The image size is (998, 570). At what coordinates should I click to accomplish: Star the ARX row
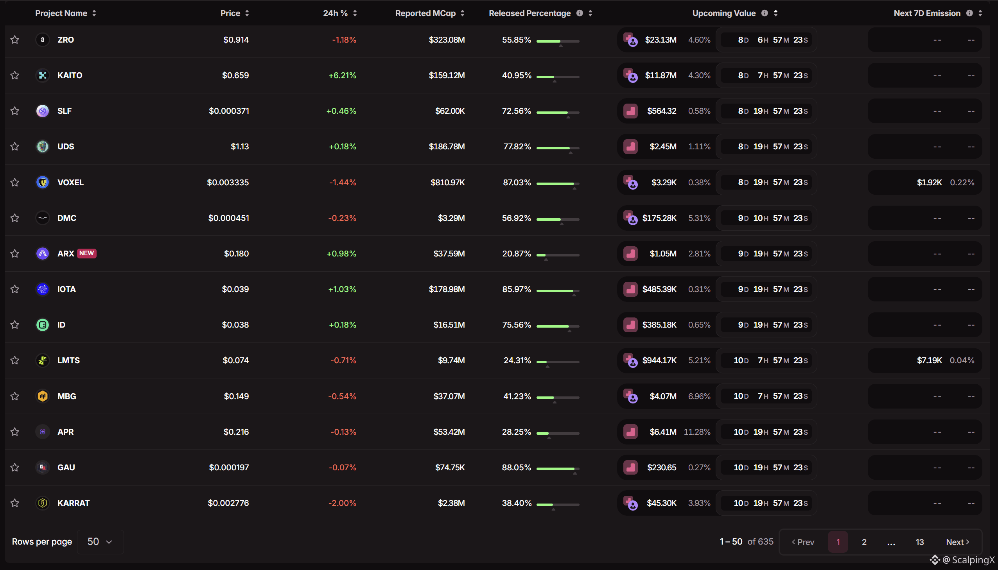pos(15,253)
